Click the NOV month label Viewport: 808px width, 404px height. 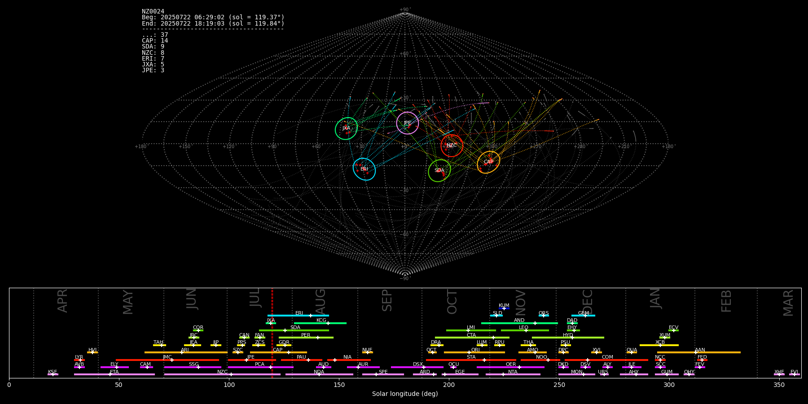click(x=520, y=302)
